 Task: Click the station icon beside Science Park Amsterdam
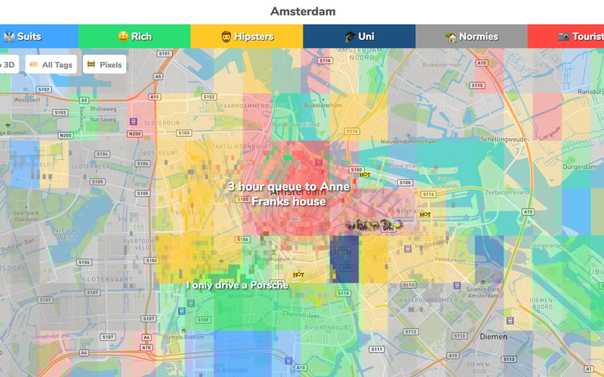(457, 285)
